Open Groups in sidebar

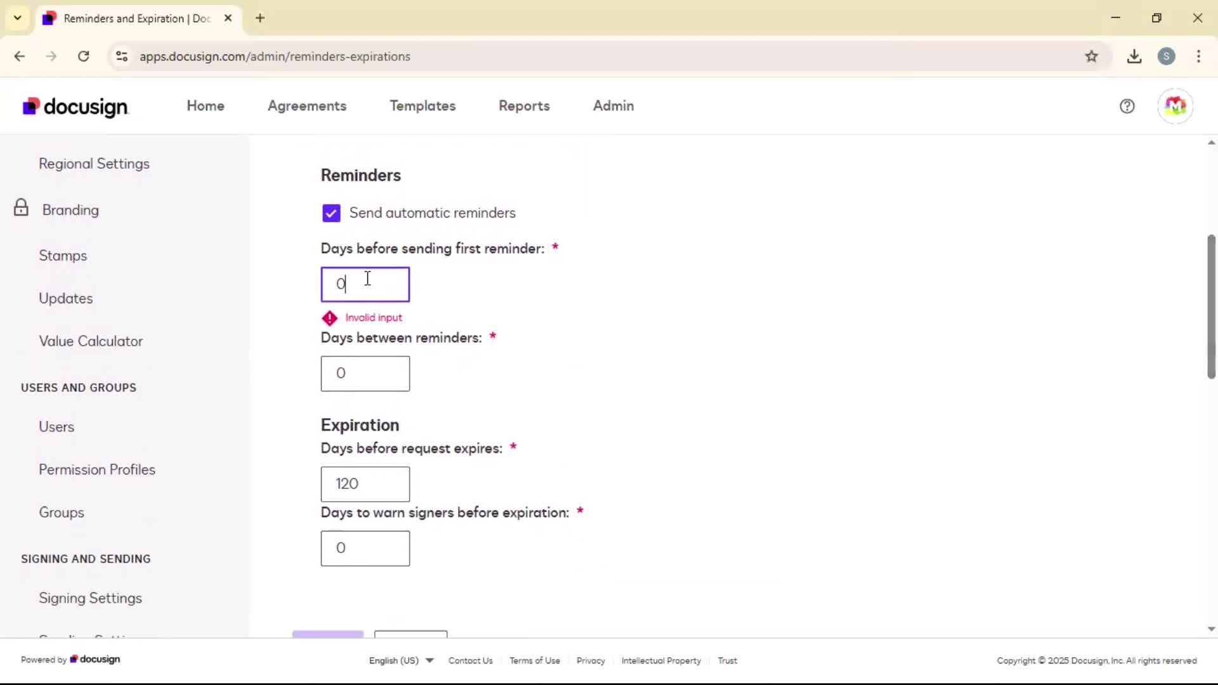62,512
